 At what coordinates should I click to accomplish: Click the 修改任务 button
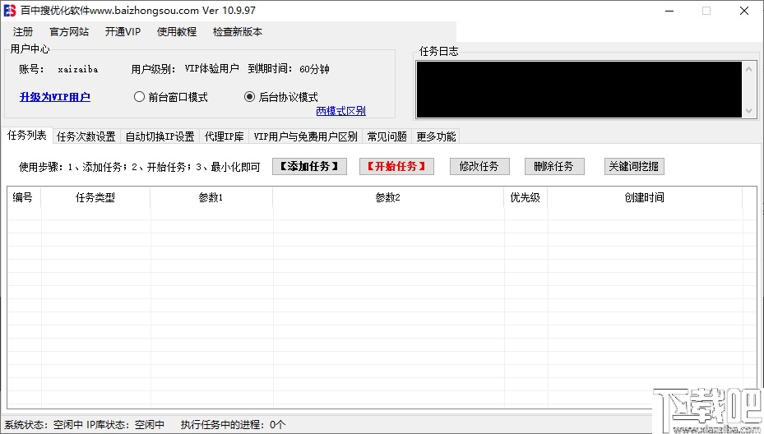(x=479, y=167)
